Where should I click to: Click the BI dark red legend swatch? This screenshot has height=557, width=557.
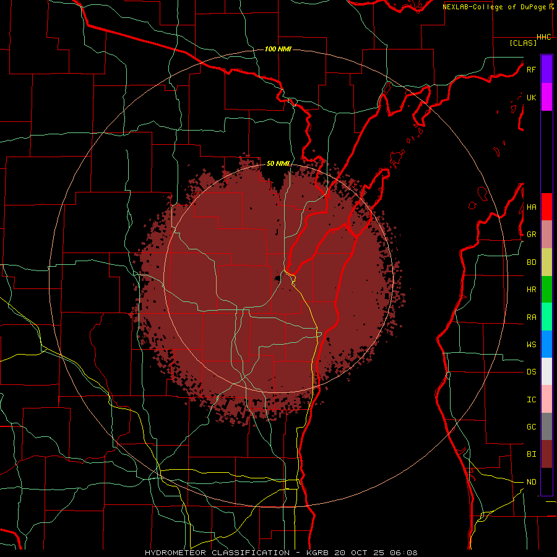pos(546,454)
